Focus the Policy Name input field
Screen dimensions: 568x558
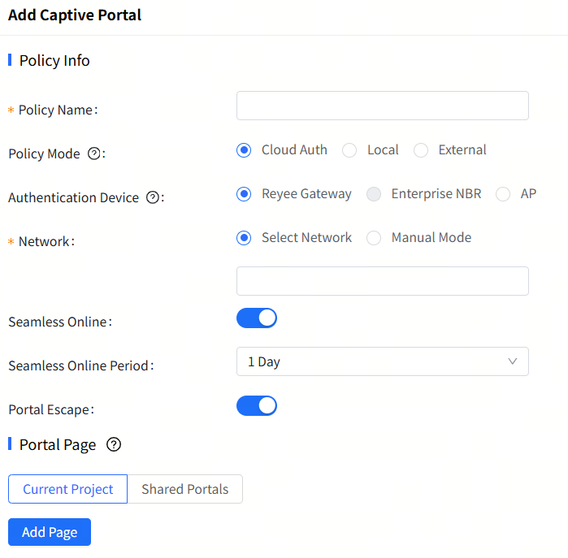click(x=382, y=106)
